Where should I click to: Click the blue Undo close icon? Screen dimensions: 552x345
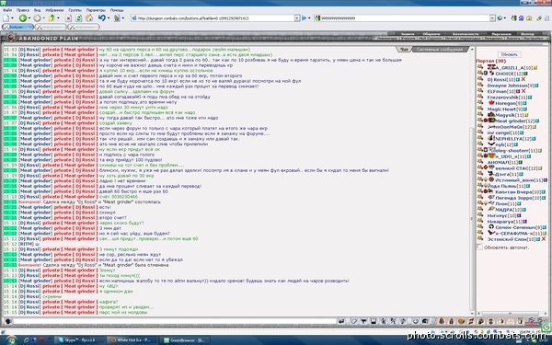102,18
